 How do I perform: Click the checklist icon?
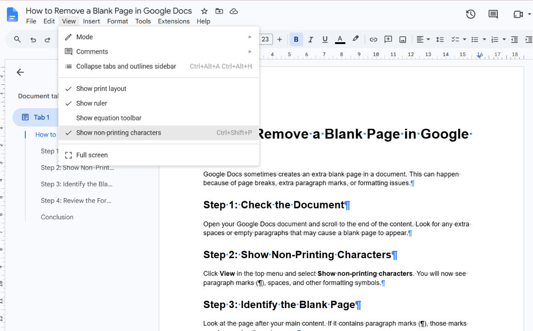click(455, 39)
